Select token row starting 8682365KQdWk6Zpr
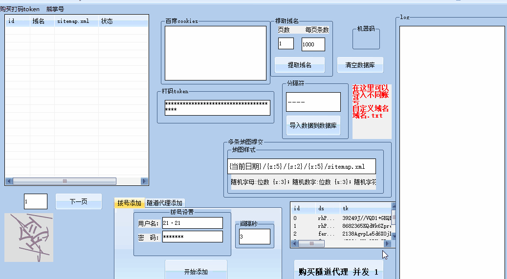507x279 pixels. (341, 226)
